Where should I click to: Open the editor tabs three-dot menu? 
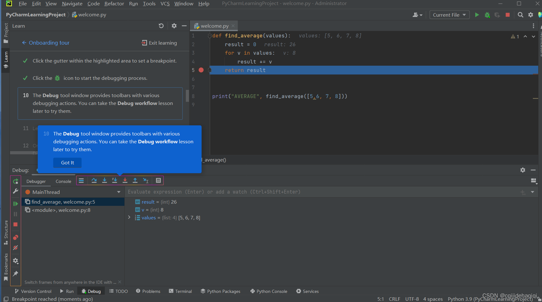point(533,26)
